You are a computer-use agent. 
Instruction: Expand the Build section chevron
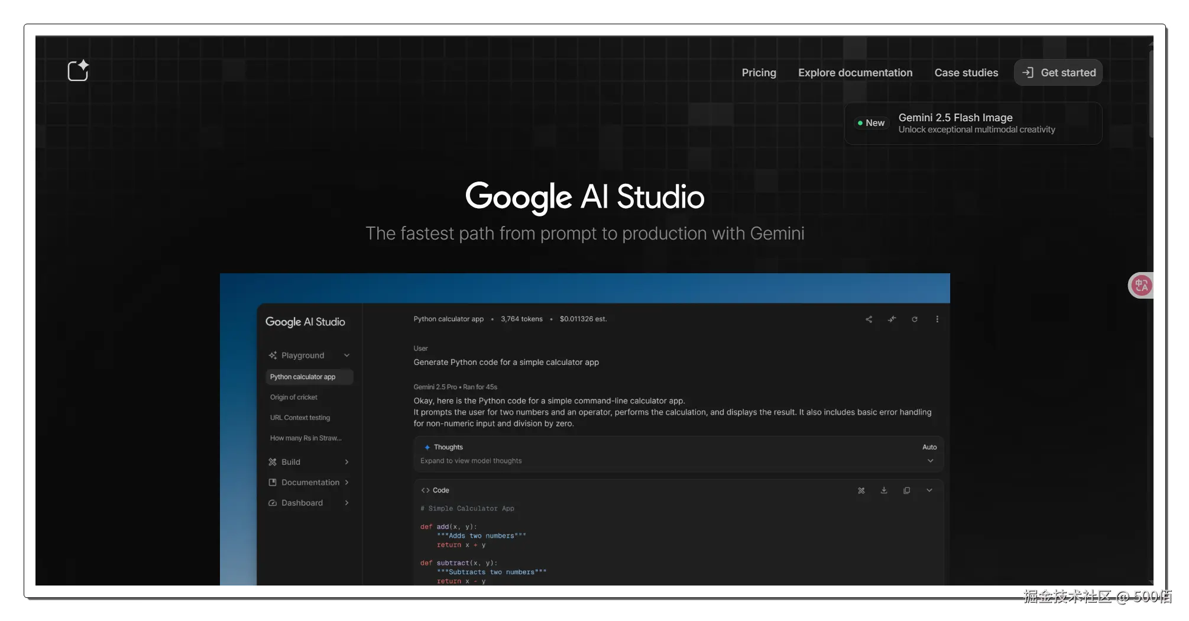[x=346, y=462]
